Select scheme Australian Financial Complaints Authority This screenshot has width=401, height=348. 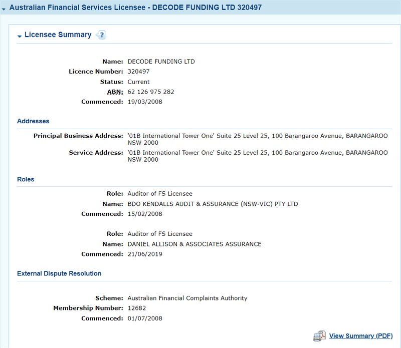[x=187, y=298]
